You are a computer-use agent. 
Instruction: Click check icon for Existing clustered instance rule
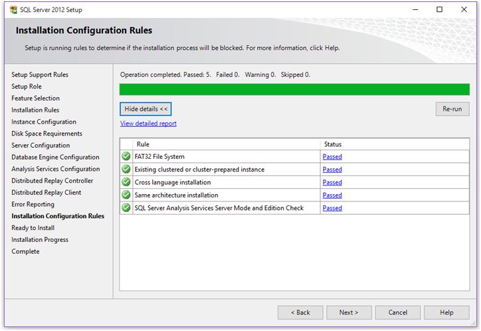(x=126, y=169)
